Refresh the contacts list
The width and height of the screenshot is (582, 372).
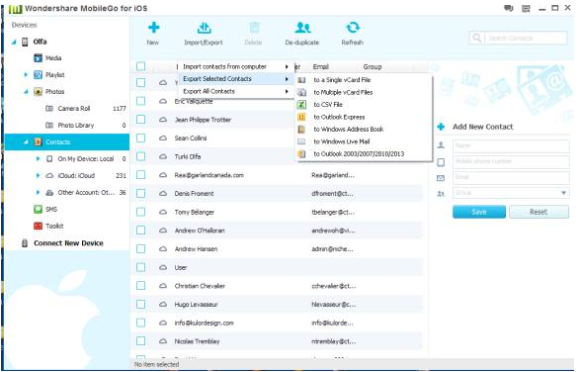[352, 34]
